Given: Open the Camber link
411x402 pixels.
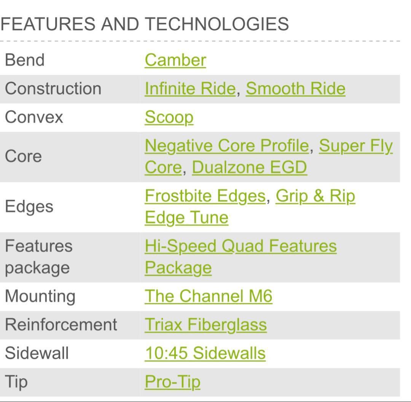Looking at the screenshot, I should click(175, 60).
